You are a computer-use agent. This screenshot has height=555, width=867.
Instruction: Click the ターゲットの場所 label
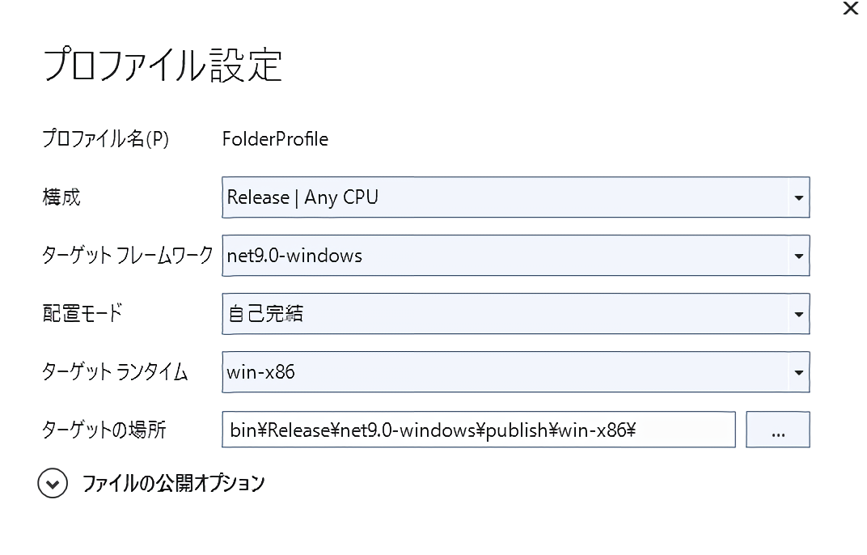[x=104, y=430]
